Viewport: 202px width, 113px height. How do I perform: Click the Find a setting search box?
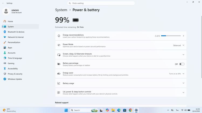pyautogui.click(x=101, y=3)
